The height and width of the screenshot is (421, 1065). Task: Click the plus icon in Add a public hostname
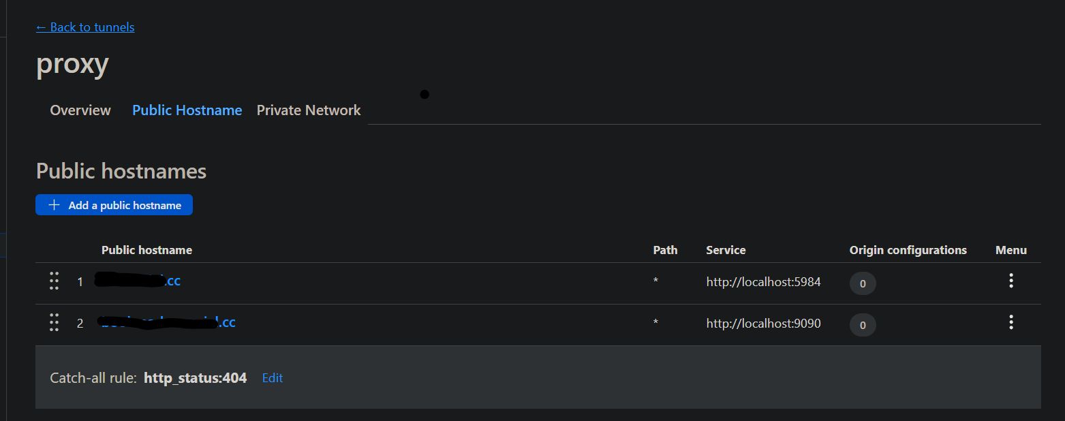coord(55,205)
